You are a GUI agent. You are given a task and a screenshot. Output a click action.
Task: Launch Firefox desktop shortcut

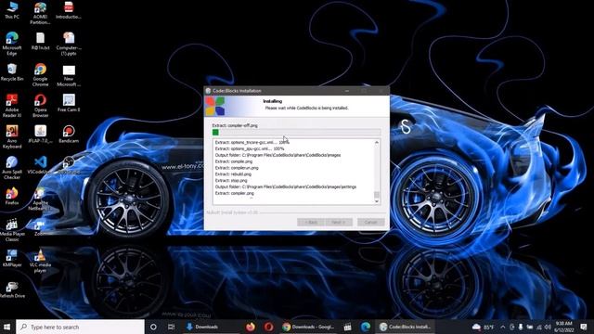(x=12, y=196)
